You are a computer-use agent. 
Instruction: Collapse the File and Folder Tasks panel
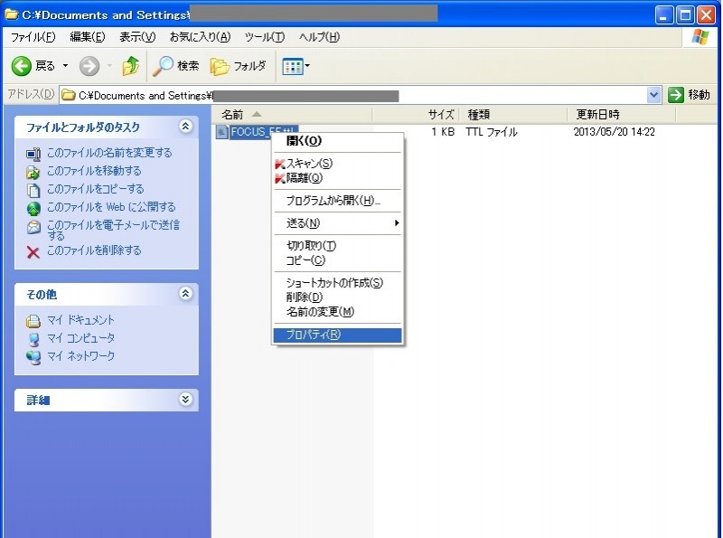coord(186,127)
